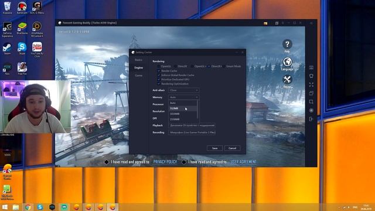
Task: Open the in-game Help icon
Action: (x=287, y=45)
